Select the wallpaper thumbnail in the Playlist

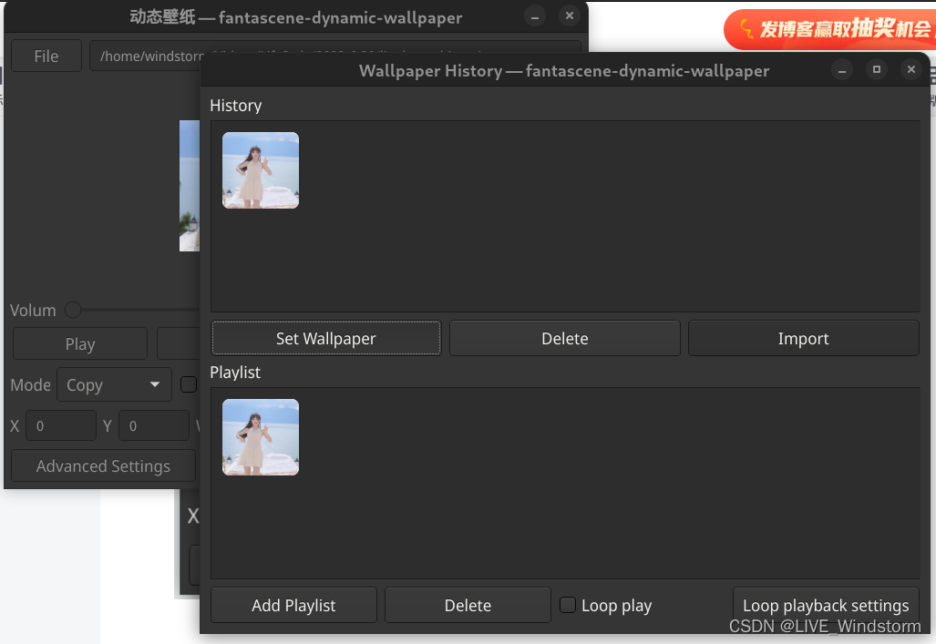coord(260,436)
